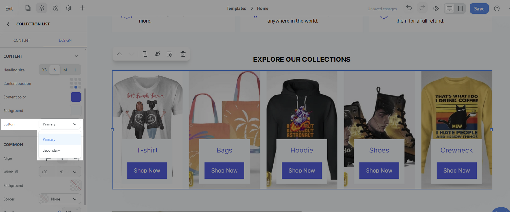Switch to the DESIGN tab

65,40
